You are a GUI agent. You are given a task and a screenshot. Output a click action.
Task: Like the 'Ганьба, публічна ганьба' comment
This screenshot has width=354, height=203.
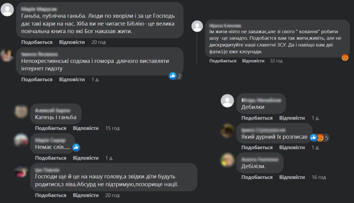click(x=37, y=42)
